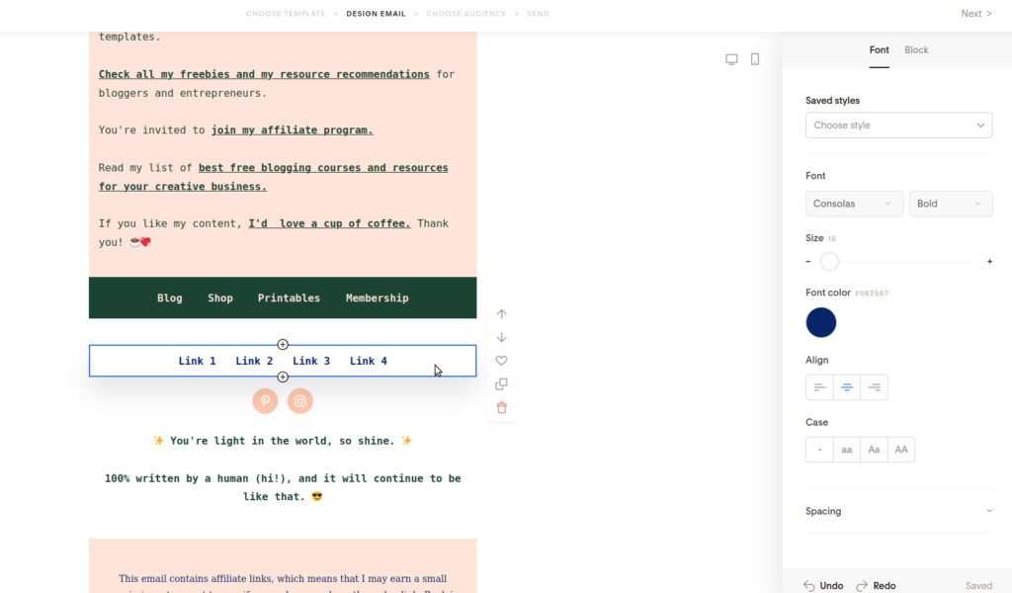This screenshot has width=1012, height=593.
Task: Set case to lowercase aa
Action: pyautogui.click(x=847, y=450)
